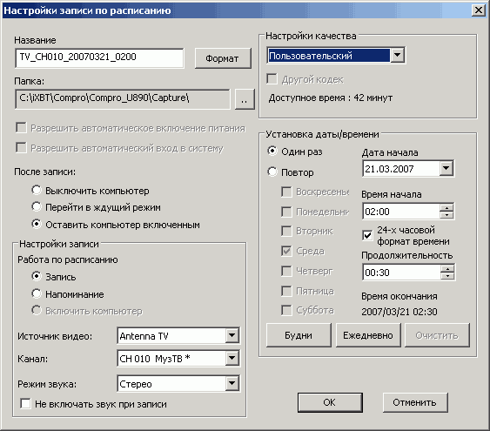Click the Очистить button
490x431 pixels.
pyautogui.click(x=437, y=335)
